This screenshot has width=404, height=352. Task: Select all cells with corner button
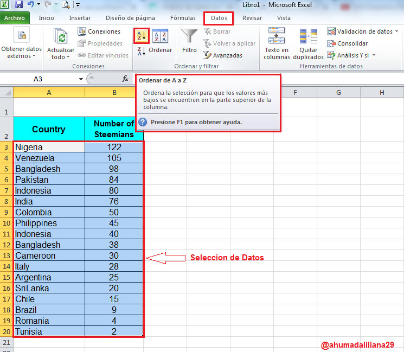tap(7, 92)
